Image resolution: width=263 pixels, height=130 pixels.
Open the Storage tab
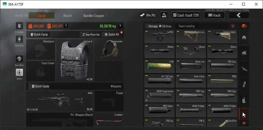[160, 26]
